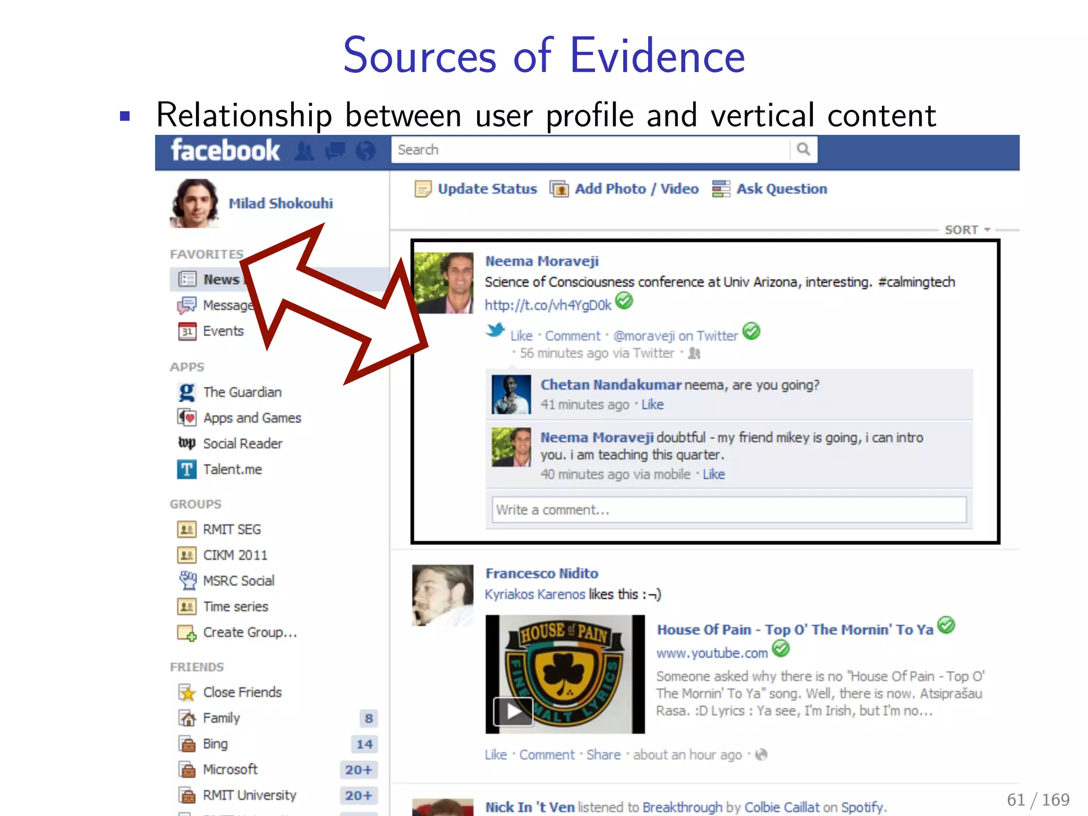This screenshot has width=1088, height=816.
Task: Select Update Status tab
Action: coord(476,189)
